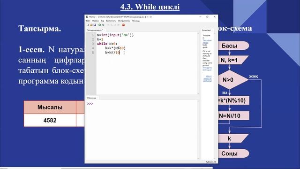This screenshot has height=169, width=300.
Task: Start the debugger with the bug icon
Action: pos(103,25)
